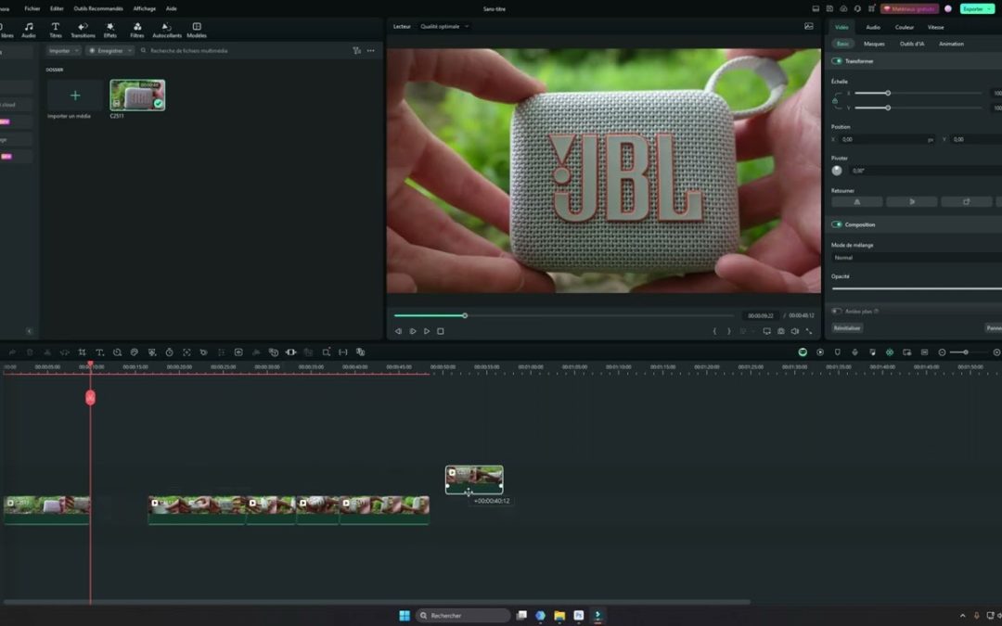Click the speed stopwatch icon in timeline toolbar
This screenshot has width=1002, height=626.
[x=170, y=352]
